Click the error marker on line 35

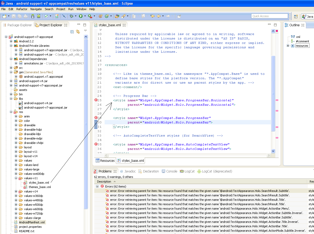click(96, 144)
